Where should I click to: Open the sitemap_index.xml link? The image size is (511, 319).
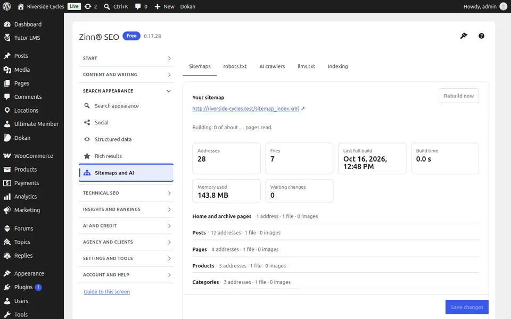pyautogui.click(x=245, y=108)
